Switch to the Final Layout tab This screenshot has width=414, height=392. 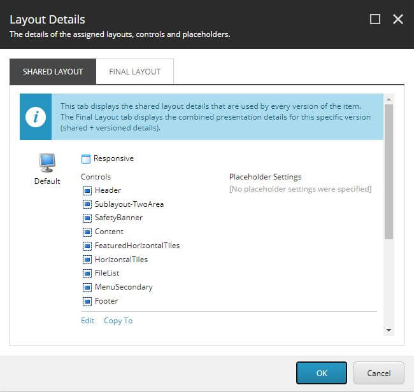tap(134, 71)
